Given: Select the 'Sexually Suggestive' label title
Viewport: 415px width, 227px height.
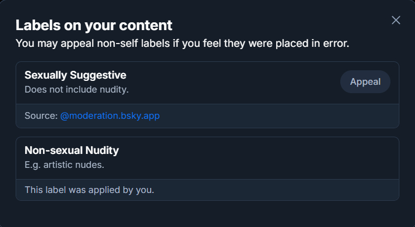Looking at the screenshot, I should [75, 75].
